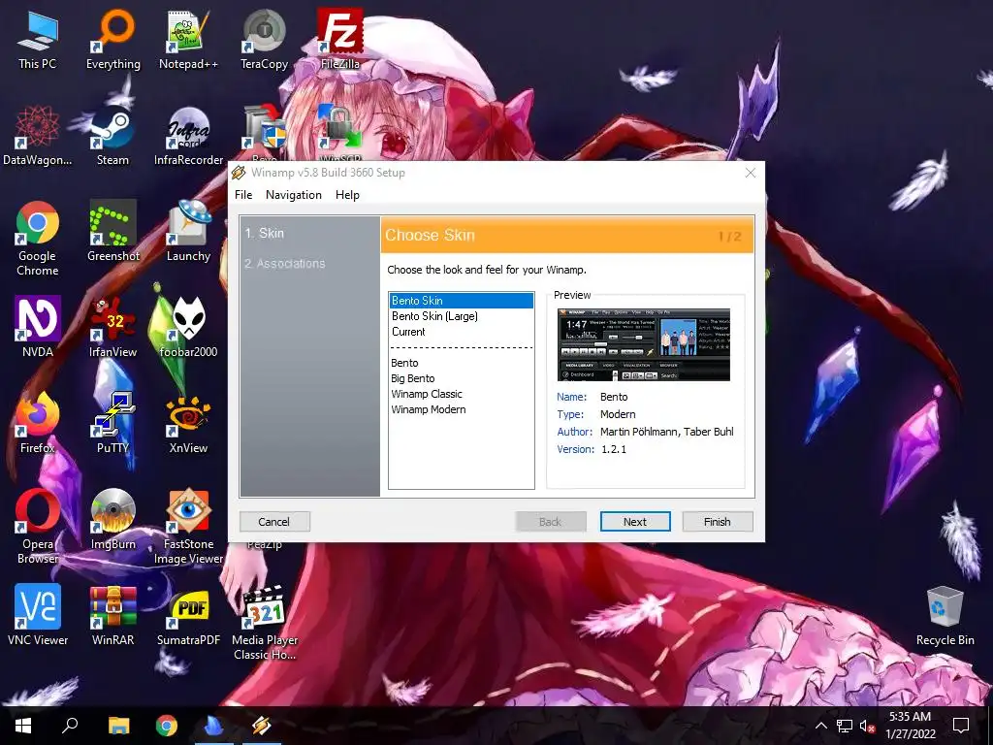993x745 pixels.
Task: Click the Next button
Action: (x=634, y=521)
